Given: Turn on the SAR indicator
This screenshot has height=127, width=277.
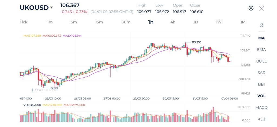Looking at the screenshot, I should [x=261, y=73].
